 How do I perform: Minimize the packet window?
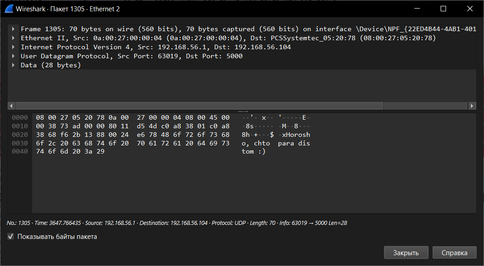[417, 9]
